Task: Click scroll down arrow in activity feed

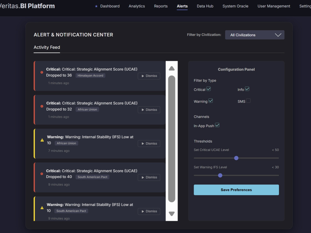Action: 172,214
